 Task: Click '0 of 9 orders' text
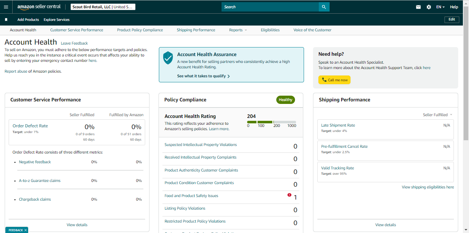click(x=85, y=134)
